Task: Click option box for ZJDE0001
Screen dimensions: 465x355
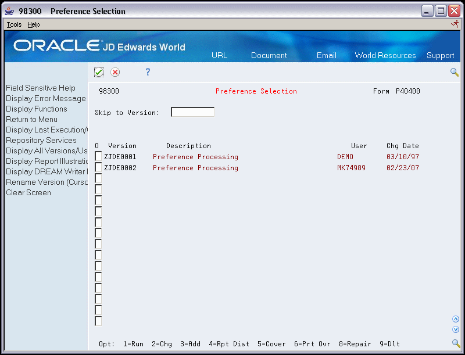Action: tap(98, 156)
